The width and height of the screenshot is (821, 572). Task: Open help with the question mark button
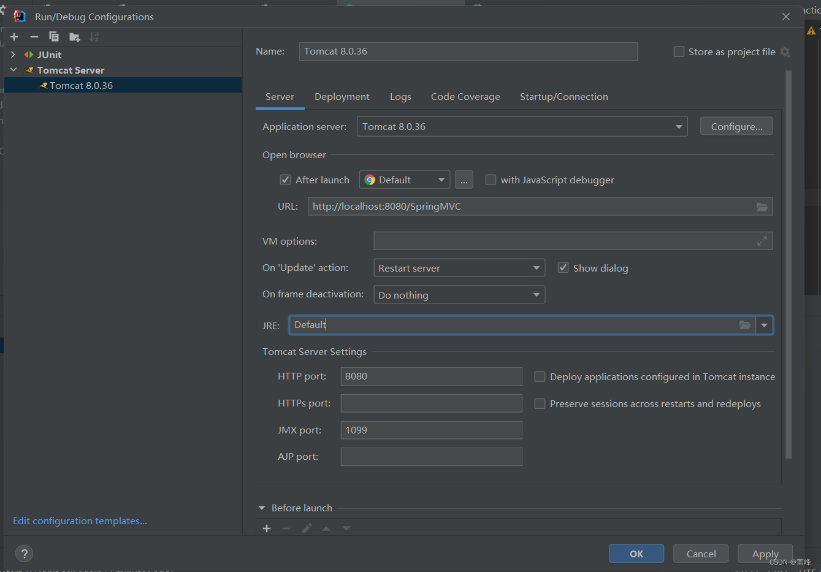[24, 554]
